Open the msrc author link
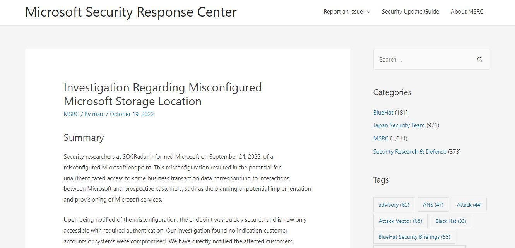The width and height of the screenshot is (515, 248). tap(98, 114)
